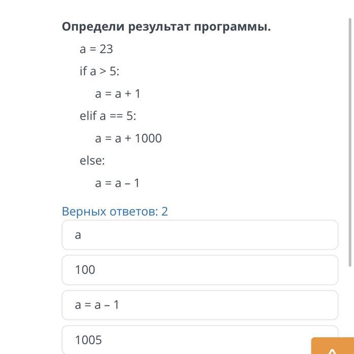The height and width of the screenshot is (354, 354).
Task: Click the number 23 in the code
Action: coord(106,49)
